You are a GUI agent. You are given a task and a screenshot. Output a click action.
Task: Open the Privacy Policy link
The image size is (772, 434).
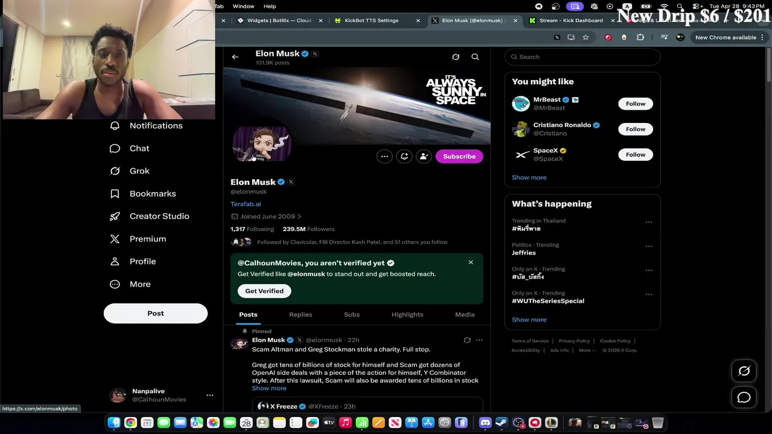click(x=574, y=341)
